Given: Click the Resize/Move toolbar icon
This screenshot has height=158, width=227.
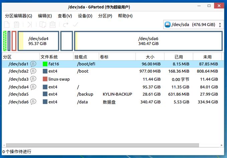Looking at the screenshot, I should 30,24.
